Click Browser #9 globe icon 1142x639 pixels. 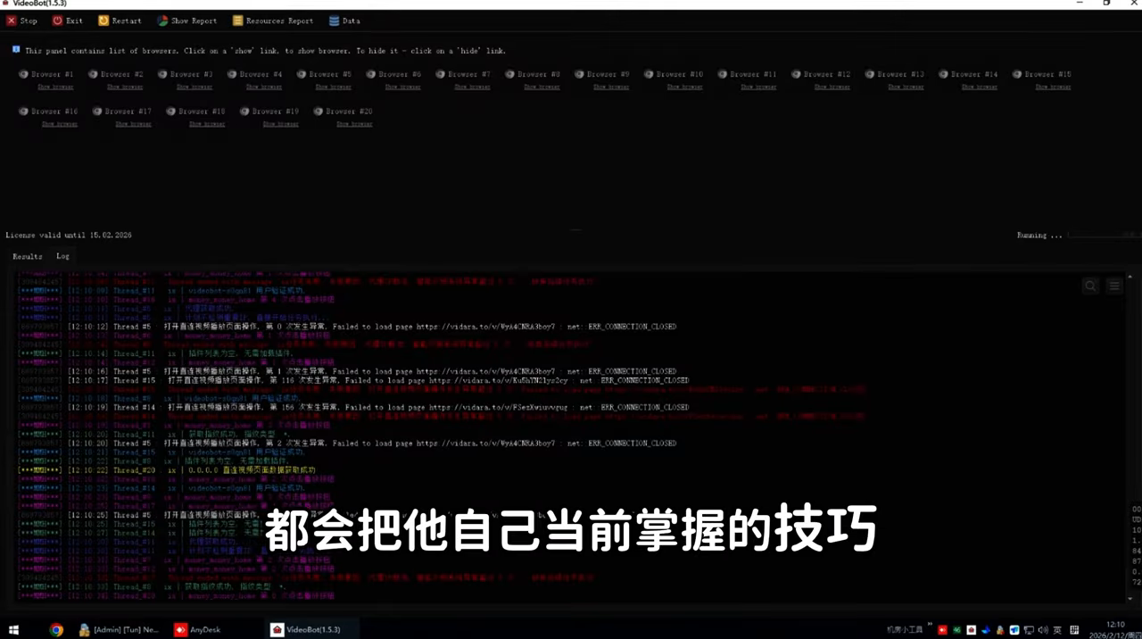click(x=580, y=74)
